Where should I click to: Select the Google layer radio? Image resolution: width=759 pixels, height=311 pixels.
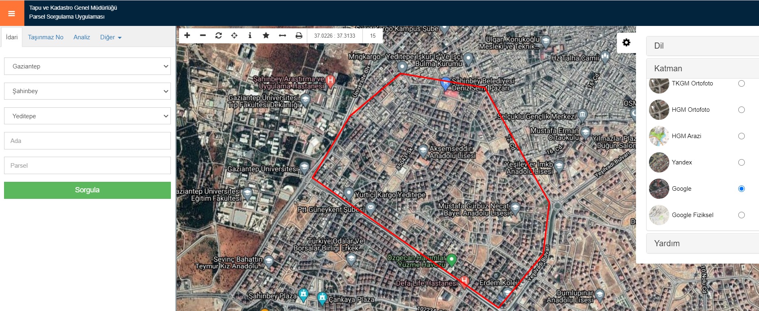[742, 189]
